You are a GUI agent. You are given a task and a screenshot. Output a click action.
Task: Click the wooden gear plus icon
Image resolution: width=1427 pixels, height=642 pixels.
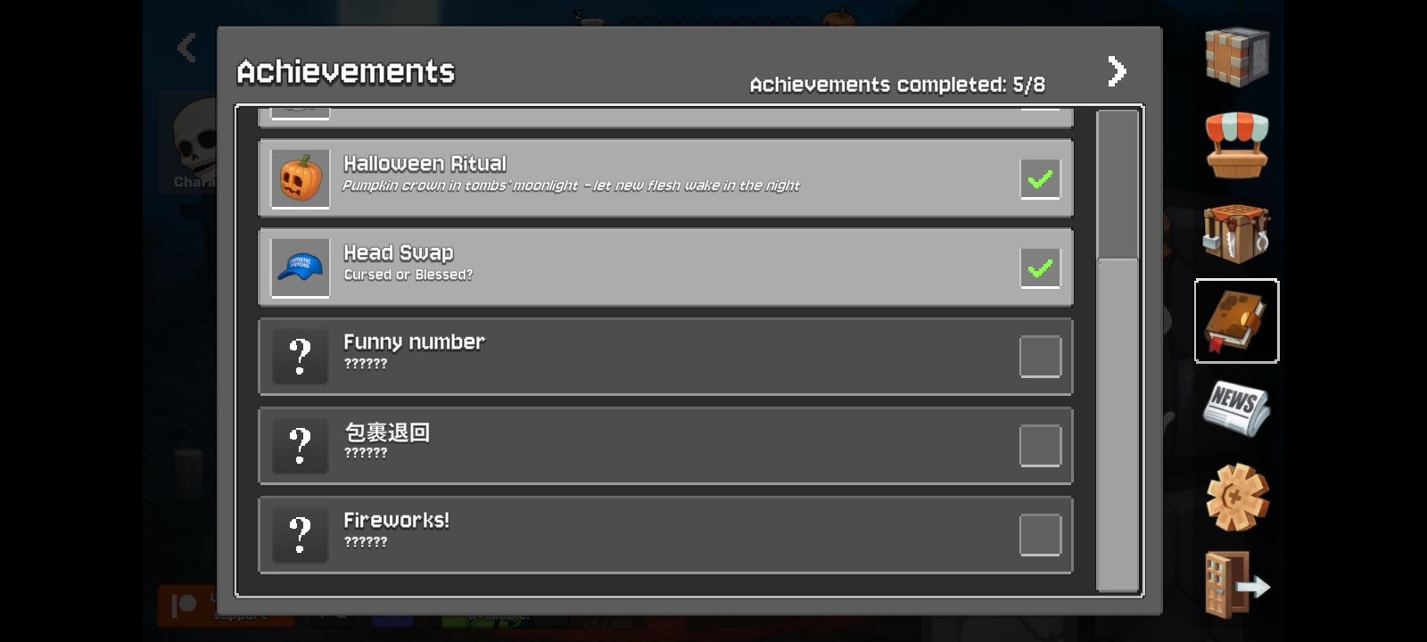tap(1237, 497)
